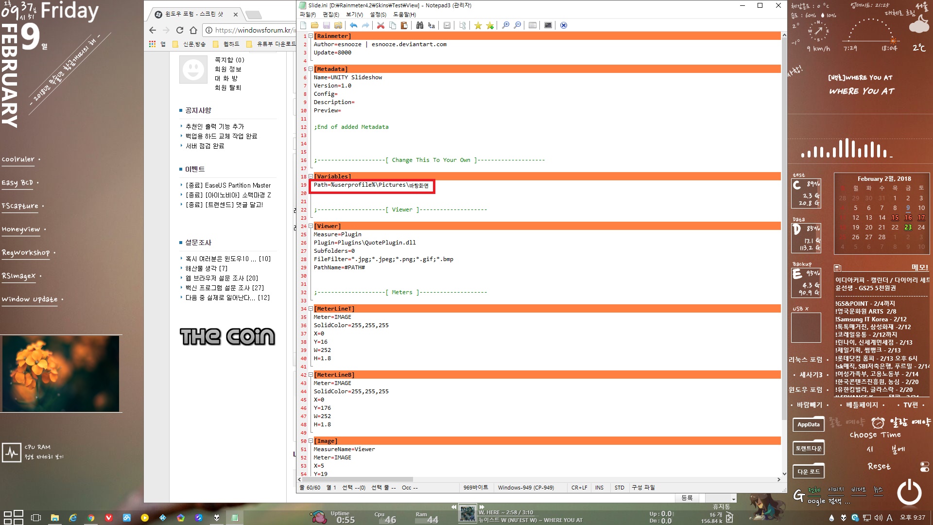The height and width of the screenshot is (525, 933).
Task: Open 설정(S) menu
Action: 378,15
